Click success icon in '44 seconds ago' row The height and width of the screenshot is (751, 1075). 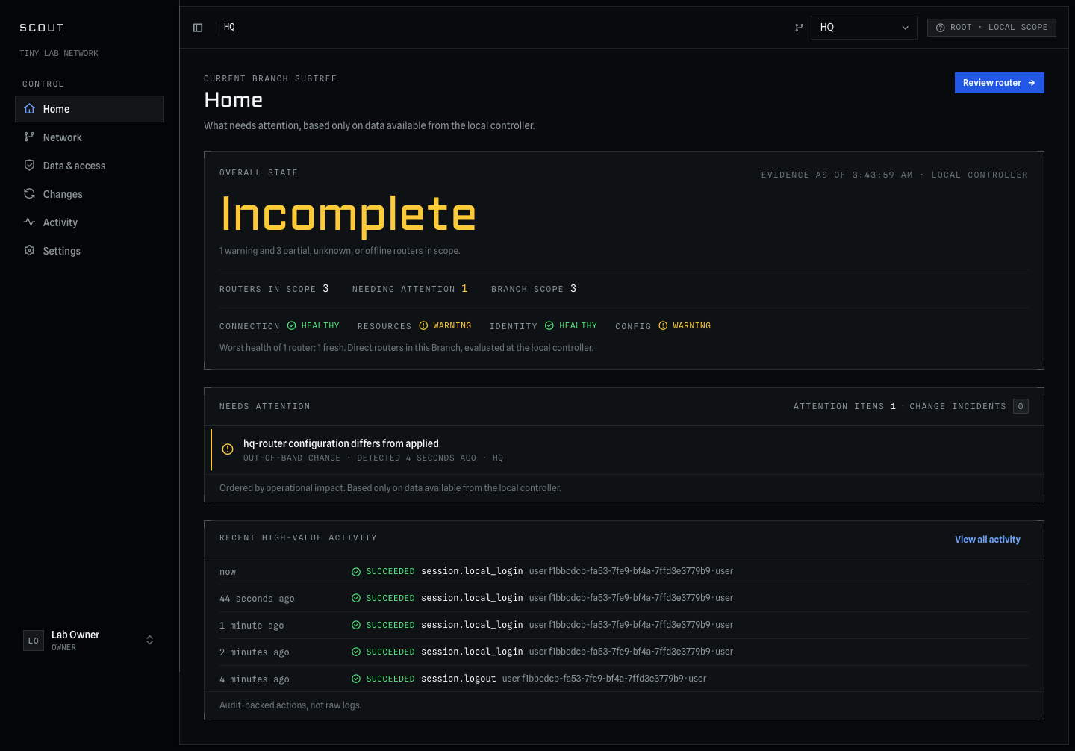(x=356, y=599)
